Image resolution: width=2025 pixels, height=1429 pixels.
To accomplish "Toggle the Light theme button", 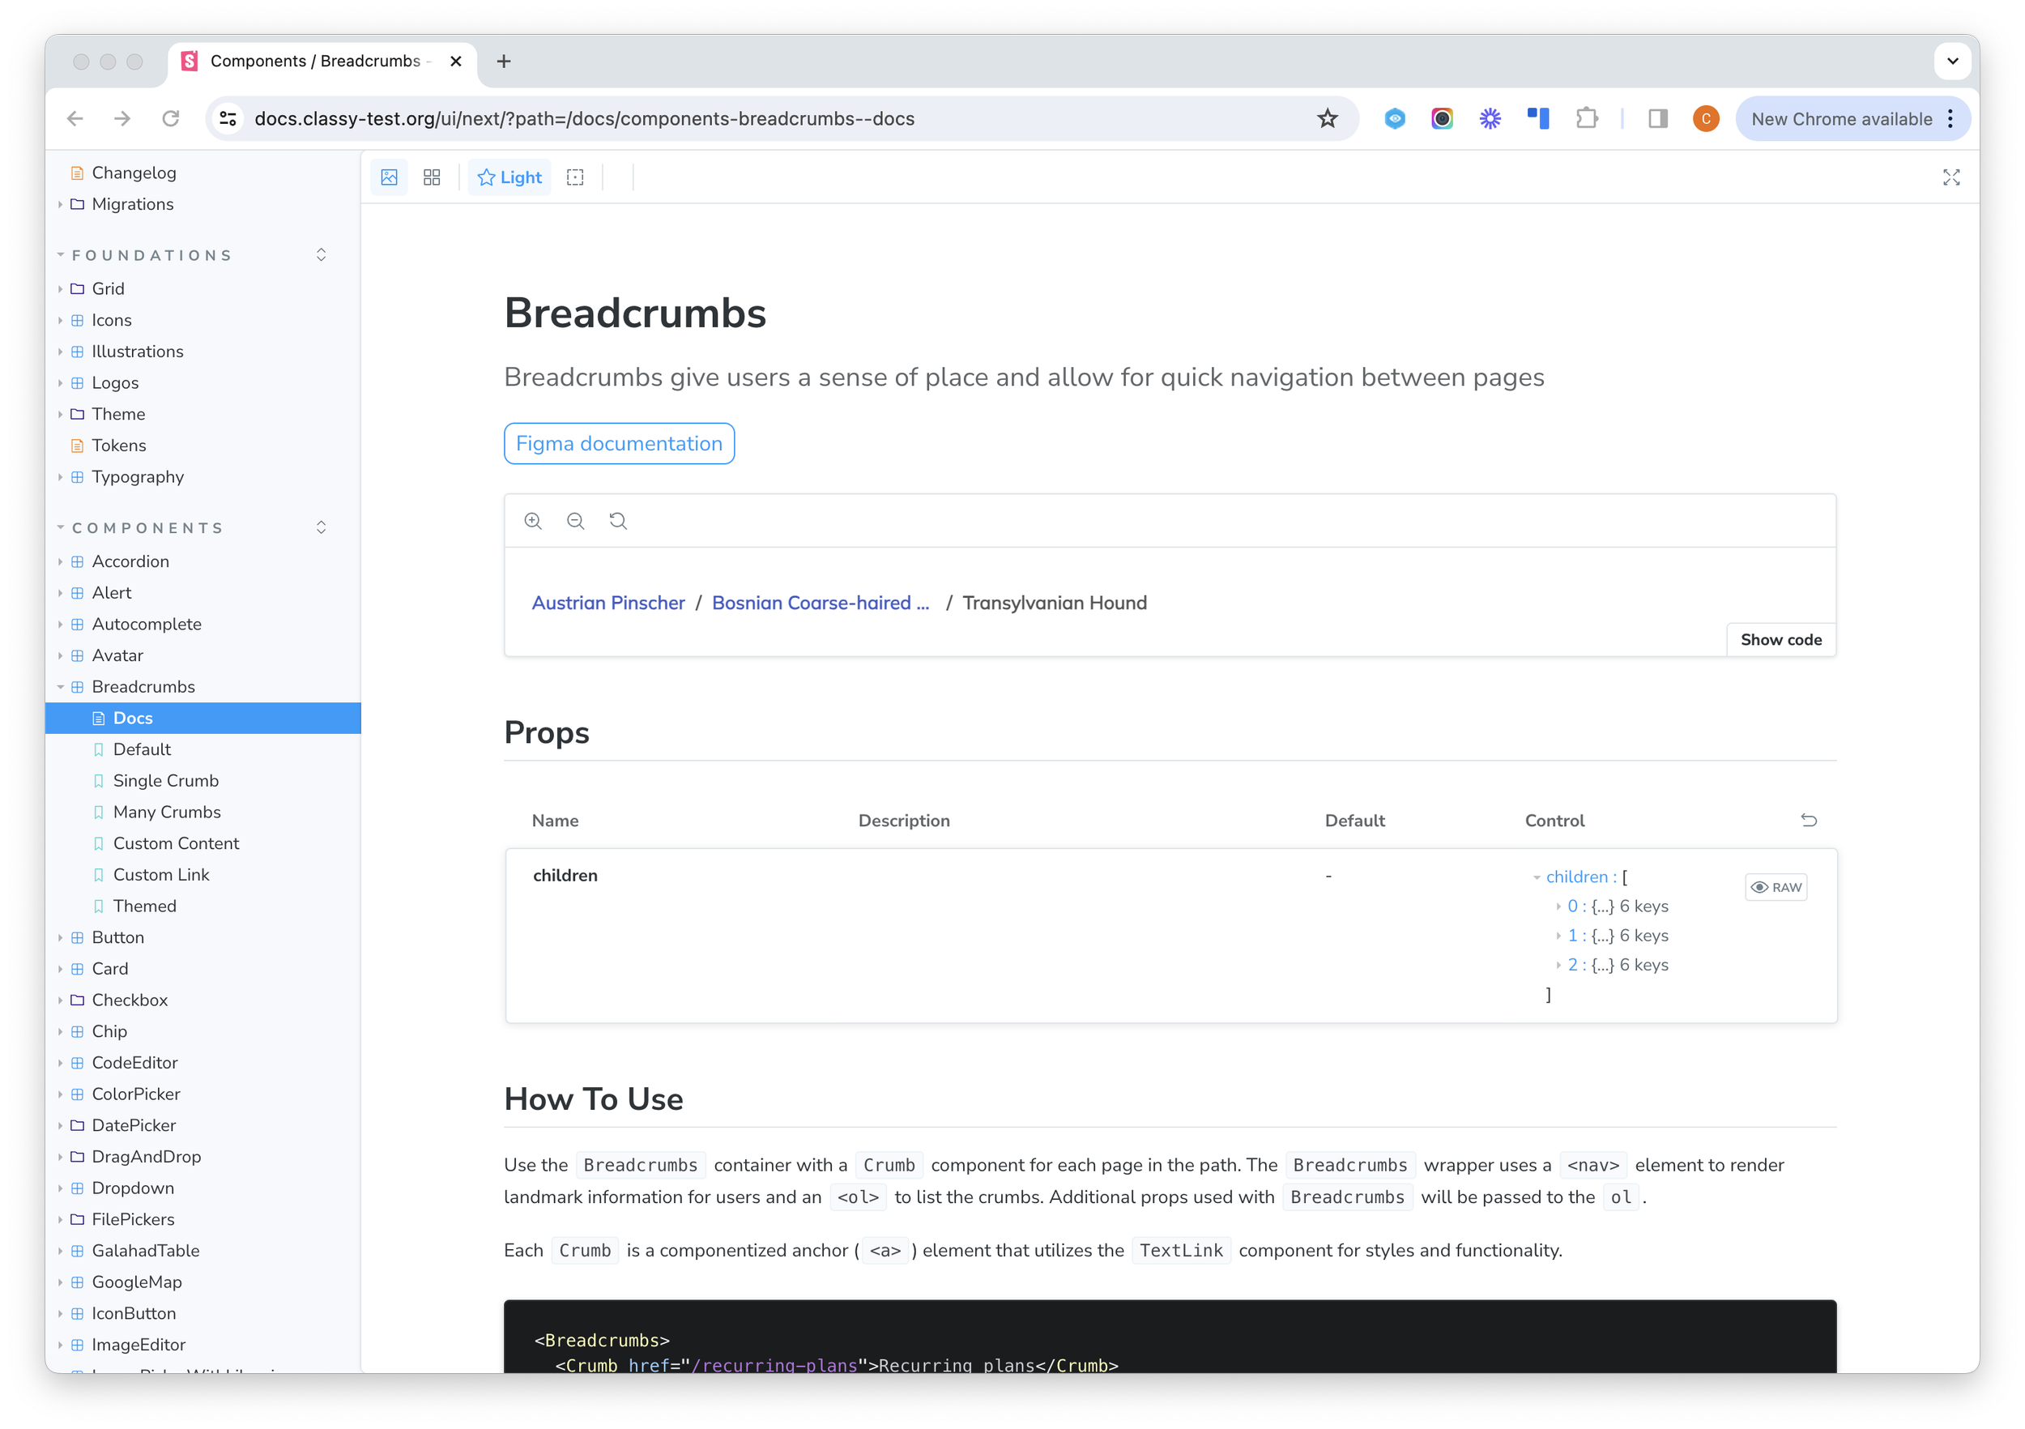I will [x=509, y=177].
